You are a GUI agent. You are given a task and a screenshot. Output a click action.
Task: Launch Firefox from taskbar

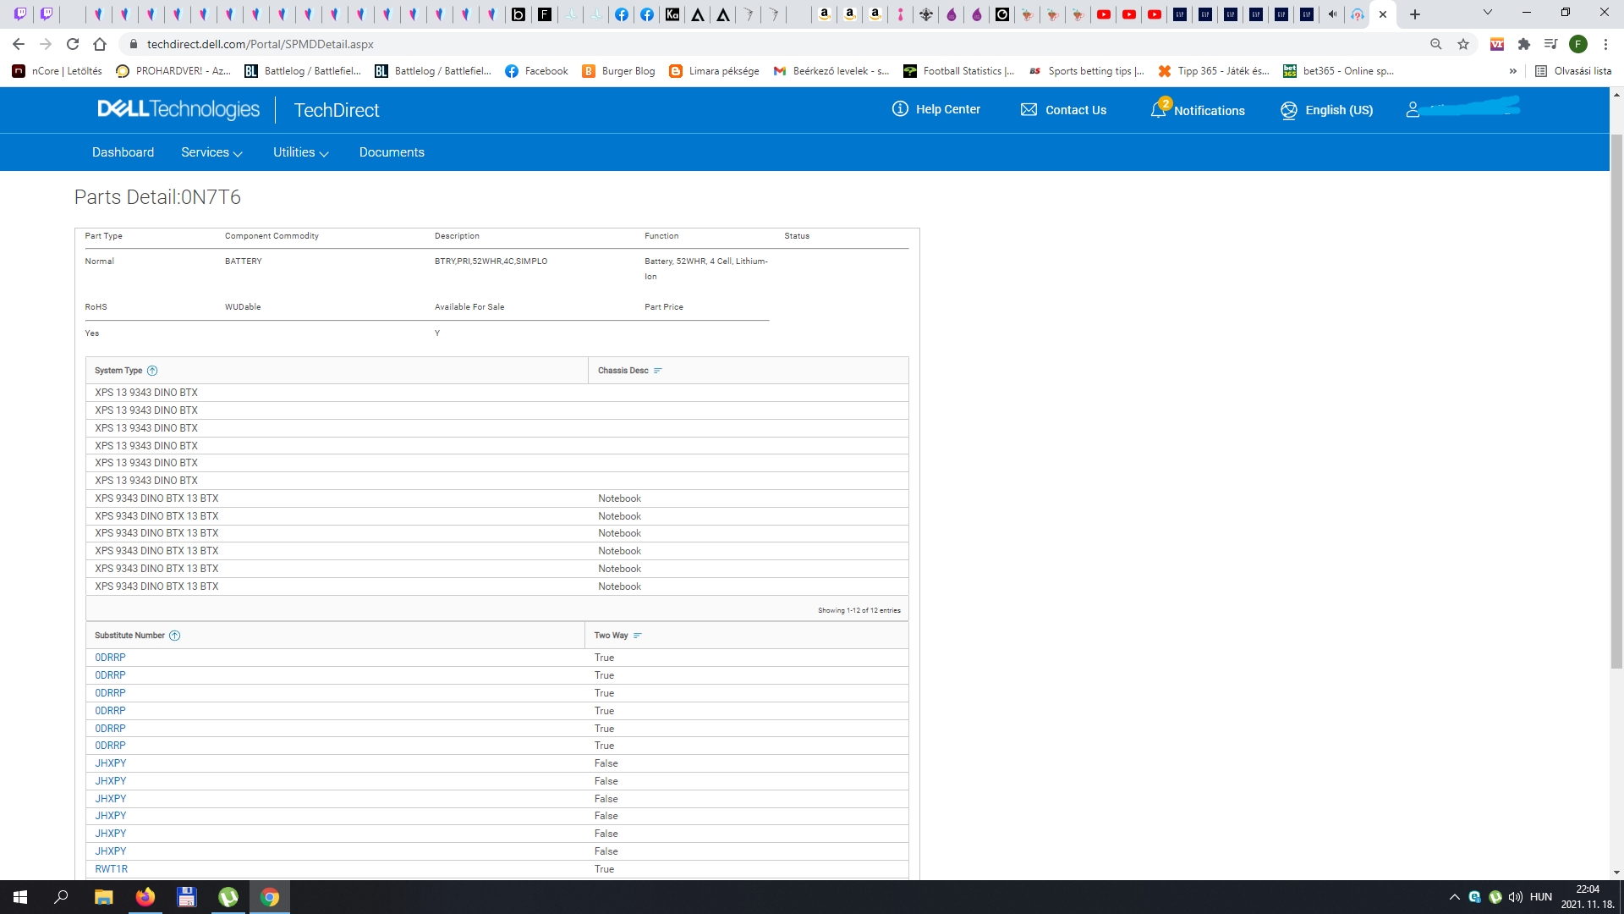coord(145,897)
